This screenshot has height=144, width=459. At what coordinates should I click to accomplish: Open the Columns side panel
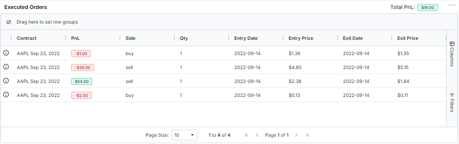[x=452, y=54]
